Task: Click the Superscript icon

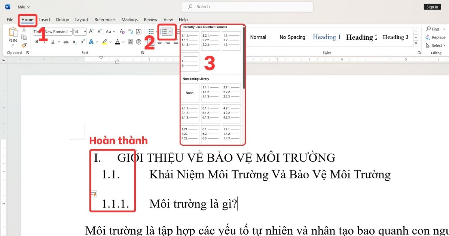Action: click(x=82, y=42)
